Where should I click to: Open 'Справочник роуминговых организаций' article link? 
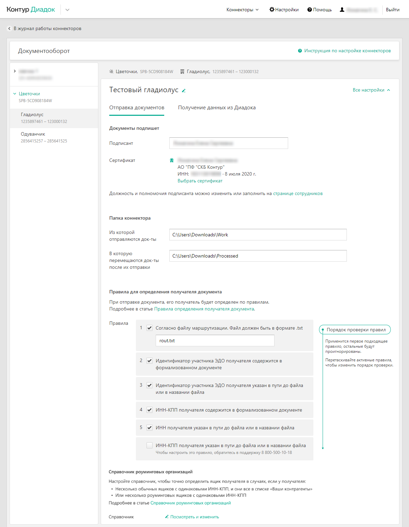(191, 503)
